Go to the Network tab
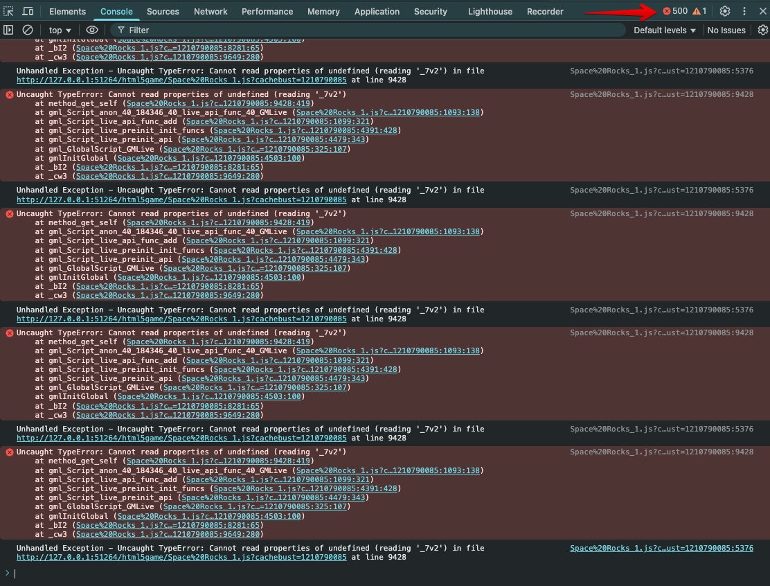The height and width of the screenshot is (586, 770). (x=211, y=11)
